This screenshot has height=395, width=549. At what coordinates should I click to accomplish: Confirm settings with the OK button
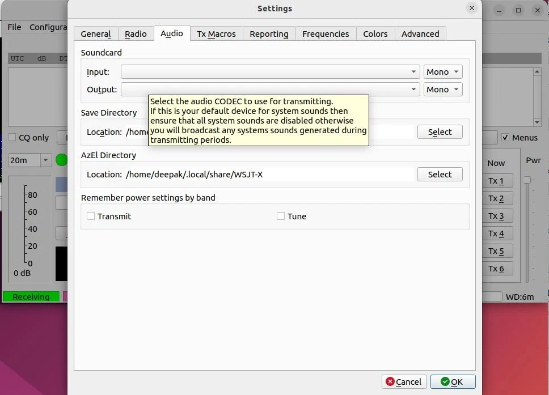[453, 381]
